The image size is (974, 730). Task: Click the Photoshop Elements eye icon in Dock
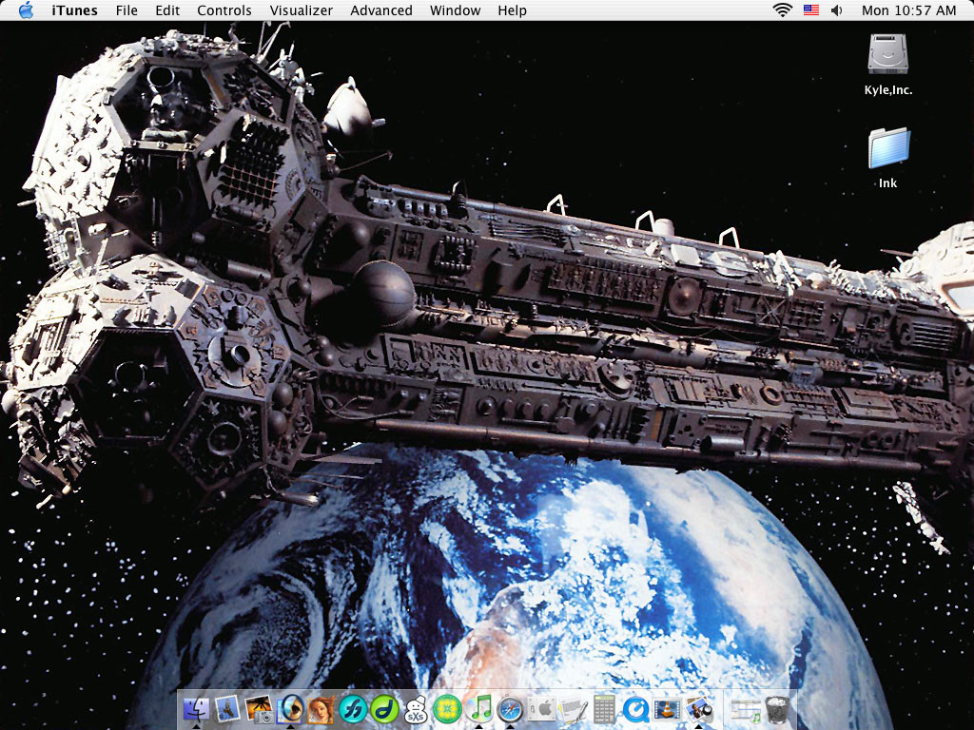point(290,709)
